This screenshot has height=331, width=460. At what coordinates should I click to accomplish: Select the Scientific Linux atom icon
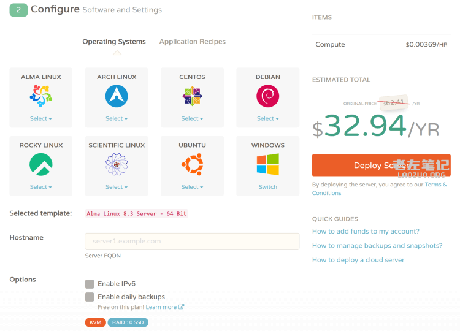pyautogui.click(x=117, y=164)
